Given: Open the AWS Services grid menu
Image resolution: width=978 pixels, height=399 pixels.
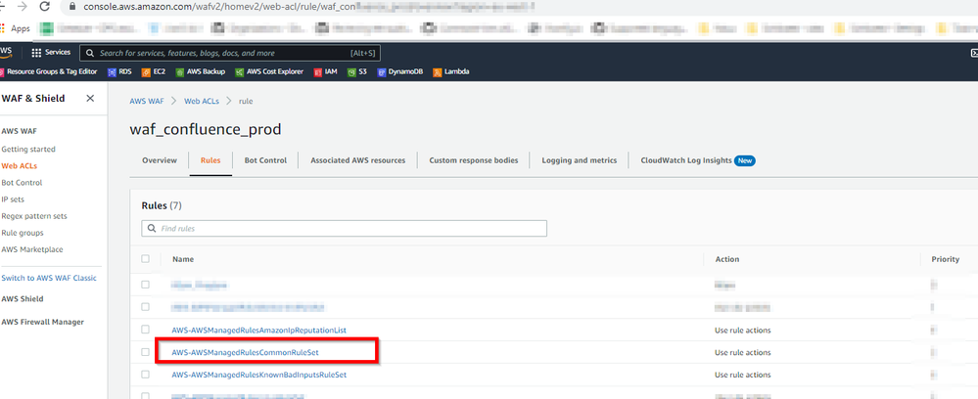Looking at the screenshot, I should [51, 53].
